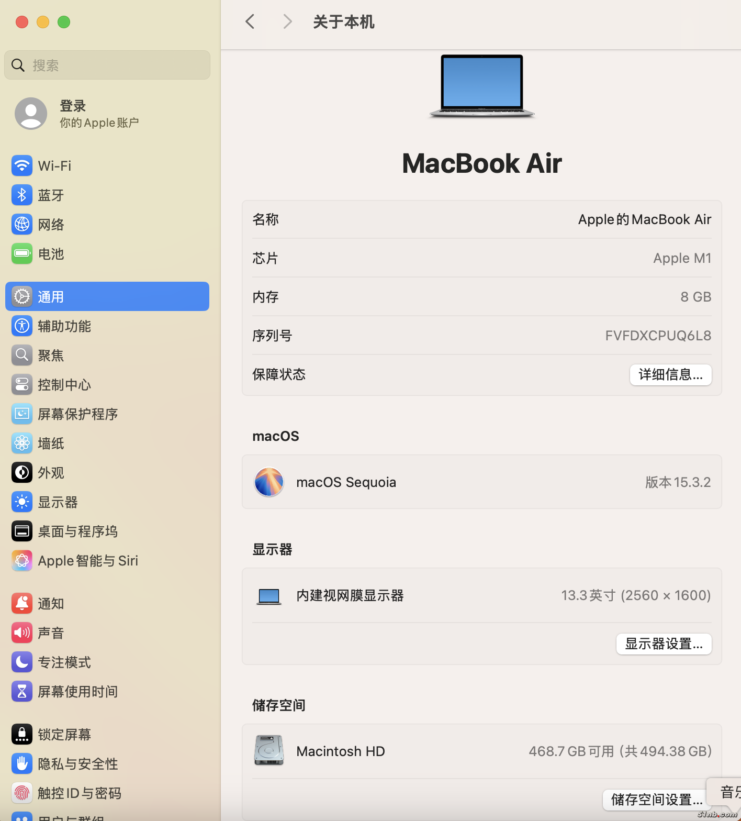
Task: Open the 屏幕使用时间 hourglass icon
Action: (22, 692)
